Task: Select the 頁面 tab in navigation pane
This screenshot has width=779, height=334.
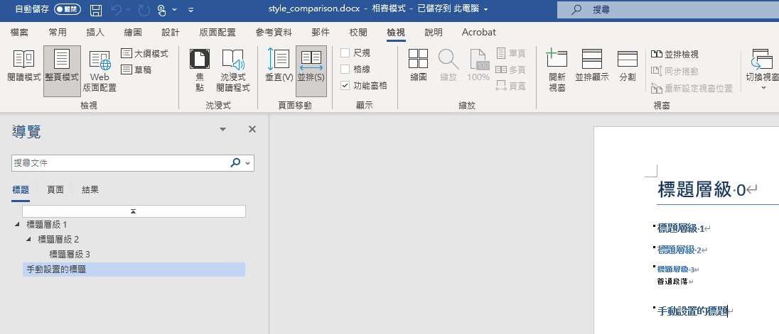Action: 55,190
